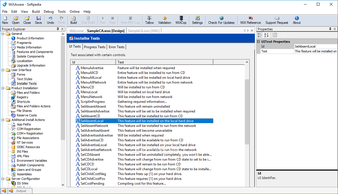Show the About dialog
The image size is (338, 194).
[297, 20]
